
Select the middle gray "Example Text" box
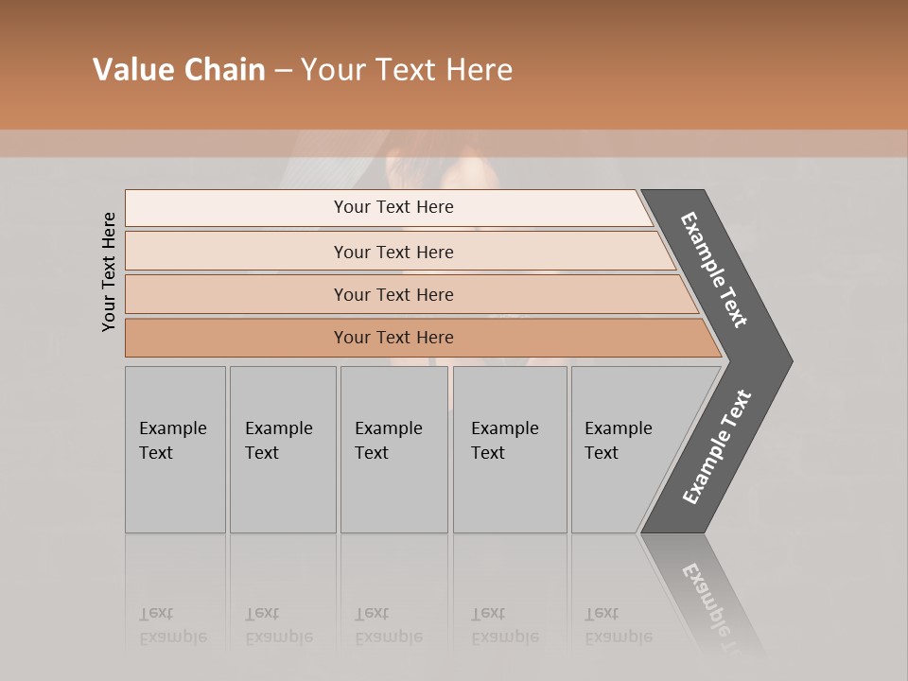point(393,449)
